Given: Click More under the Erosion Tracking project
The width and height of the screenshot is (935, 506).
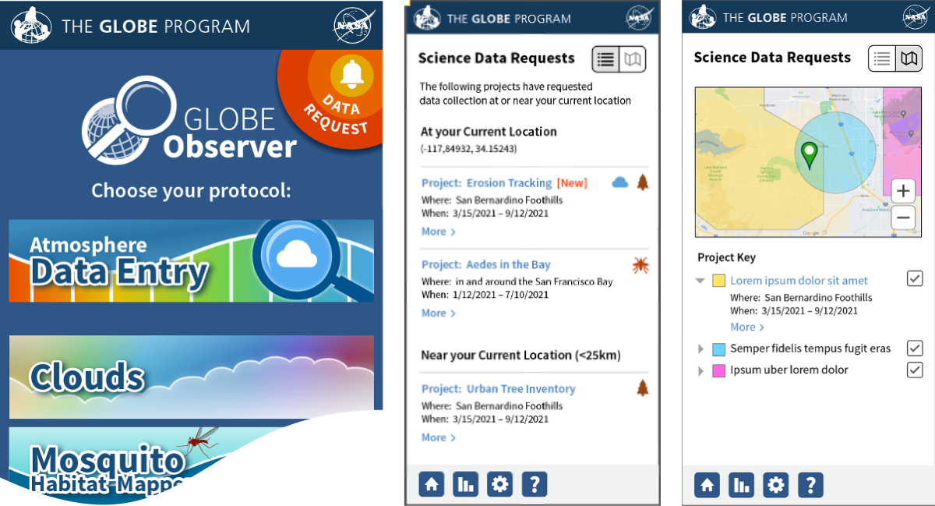Looking at the screenshot, I should click(434, 232).
